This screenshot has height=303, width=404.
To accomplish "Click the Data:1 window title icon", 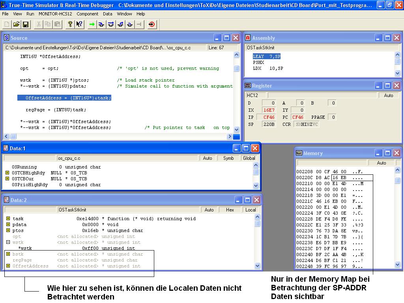I will coord(6,148).
